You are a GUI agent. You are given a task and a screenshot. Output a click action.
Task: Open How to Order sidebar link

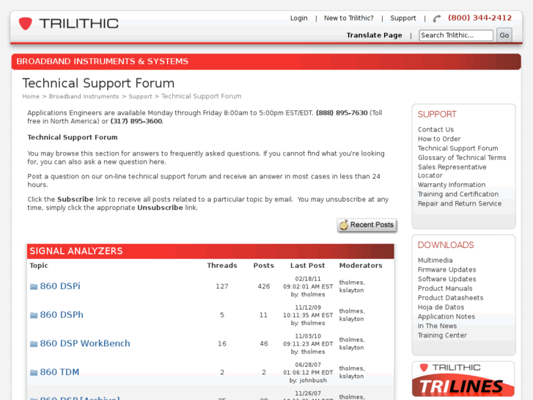[x=439, y=139]
